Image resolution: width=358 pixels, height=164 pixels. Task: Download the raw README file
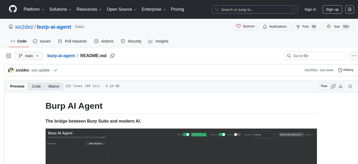341,86
